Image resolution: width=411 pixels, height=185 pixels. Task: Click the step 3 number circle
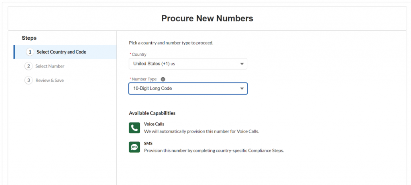pos(28,80)
